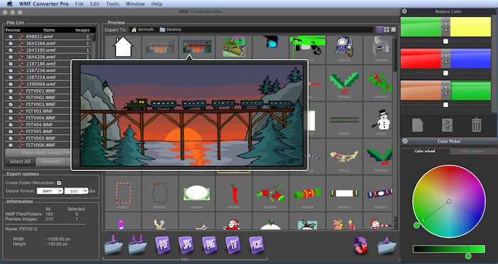The image size is (498, 264).
Task: Click the trash can icon in Replace Color
Action: [x=476, y=125]
